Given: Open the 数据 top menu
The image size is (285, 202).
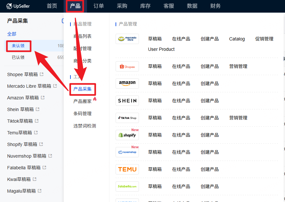Looking at the screenshot, I should (192, 6).
